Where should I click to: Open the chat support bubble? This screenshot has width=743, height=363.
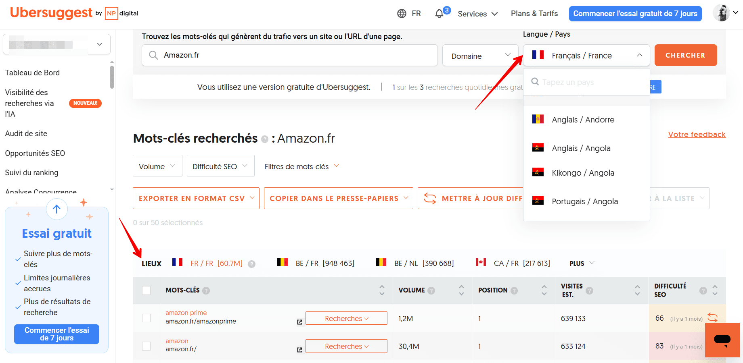point(722,340)
